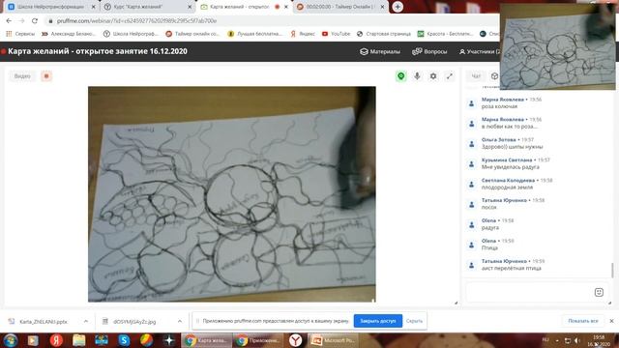Viewport: 619px width, 348px height.
Task: Reload the webinar page
Action: click(35, 21)
